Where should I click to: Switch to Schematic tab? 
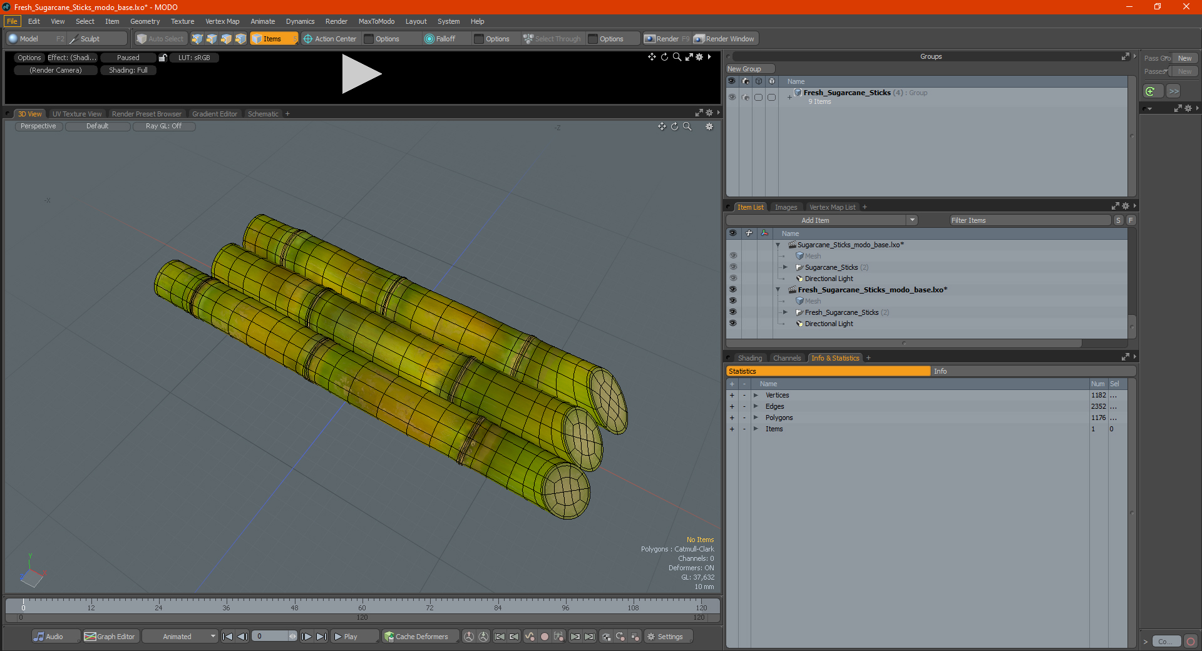263,114
